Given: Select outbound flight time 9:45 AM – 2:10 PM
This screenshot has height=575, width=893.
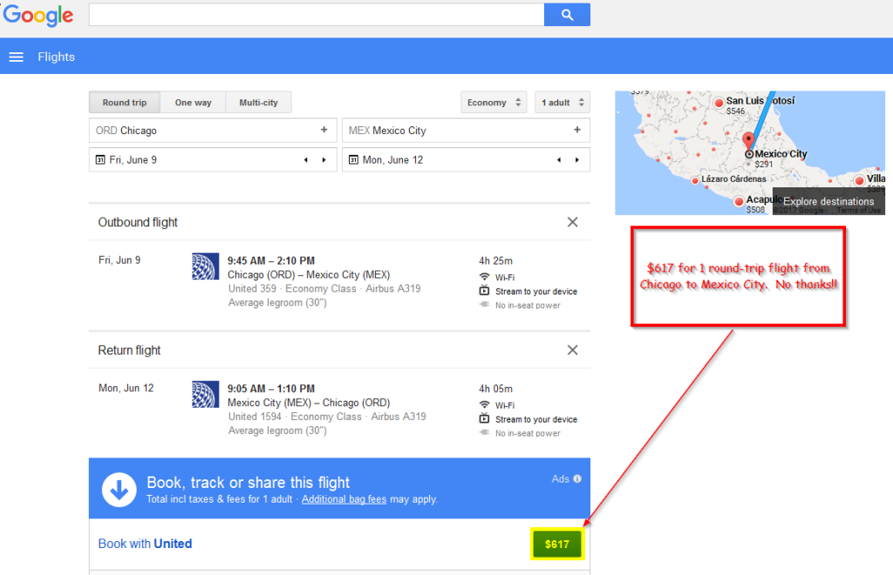Looking at the screenshot, I should [271, 260].
